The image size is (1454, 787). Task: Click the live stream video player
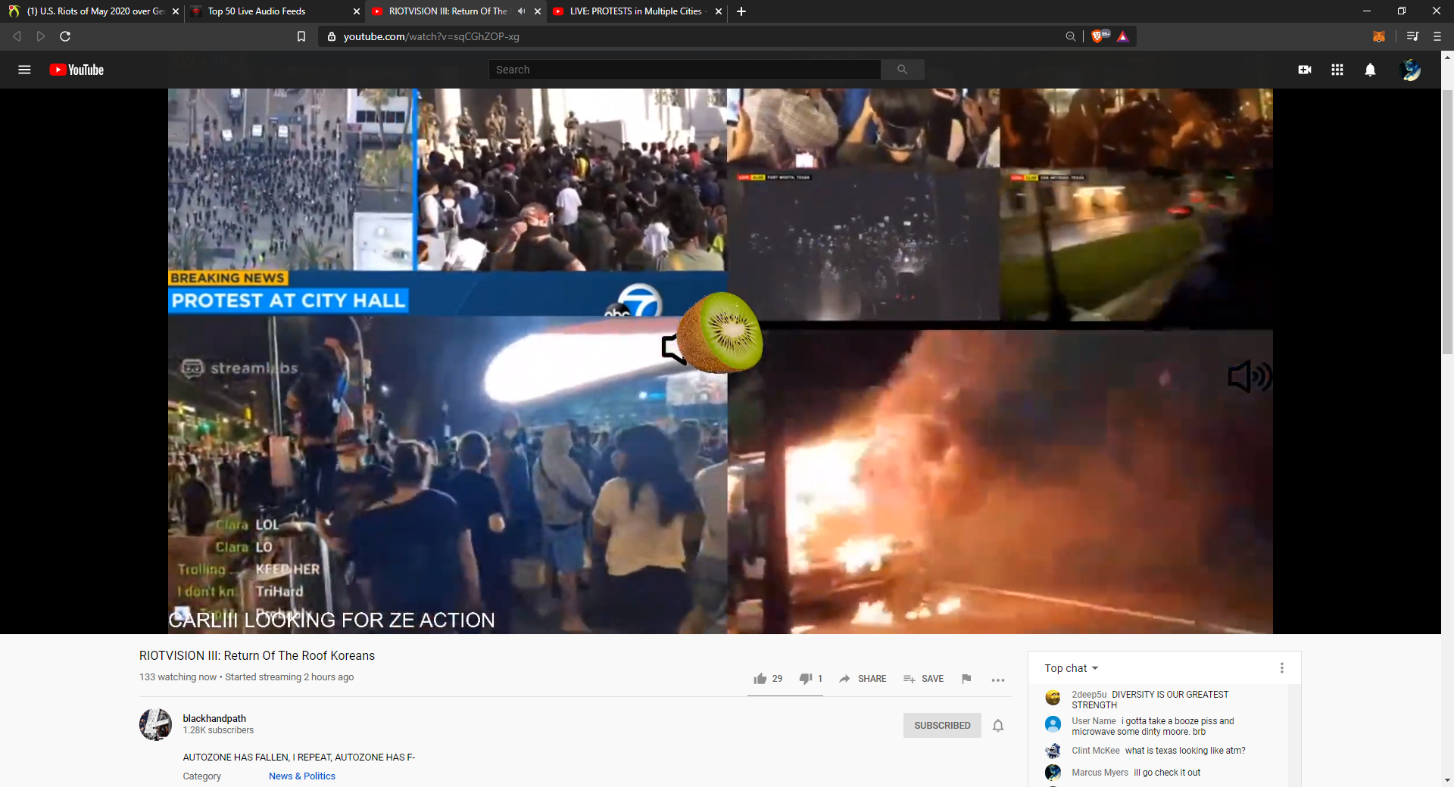click(720, 361)
